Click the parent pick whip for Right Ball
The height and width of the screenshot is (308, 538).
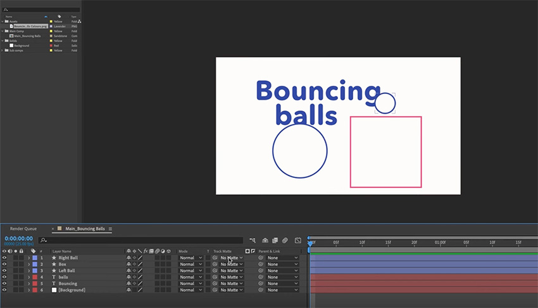click(x=261, y=258)
